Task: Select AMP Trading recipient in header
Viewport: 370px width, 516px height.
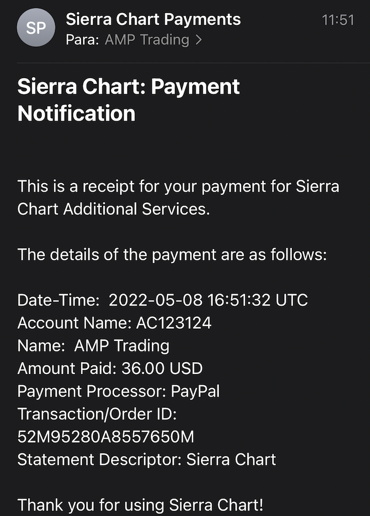Action: (x=147, y=40)
